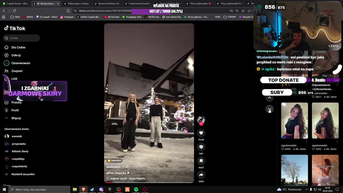Viewport: 343px width, 193px height.
Task: Switch to Broma de Roblox tab
Action: coord(107,4)
